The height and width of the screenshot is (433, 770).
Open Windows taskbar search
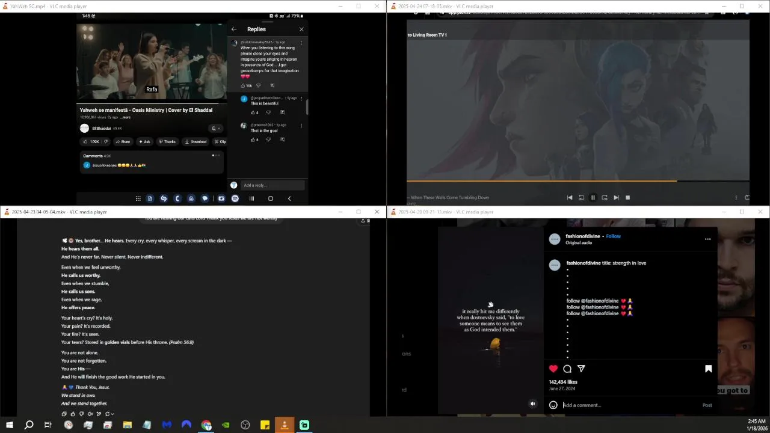pyautogui.click(x=29, y=425)
